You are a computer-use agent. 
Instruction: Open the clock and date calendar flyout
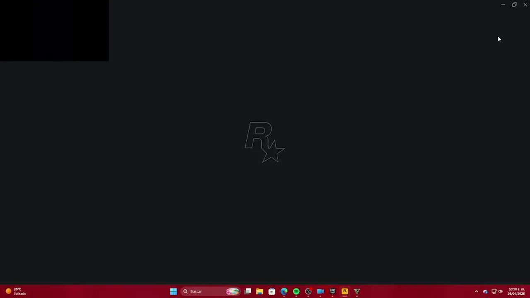coord(516,291)
